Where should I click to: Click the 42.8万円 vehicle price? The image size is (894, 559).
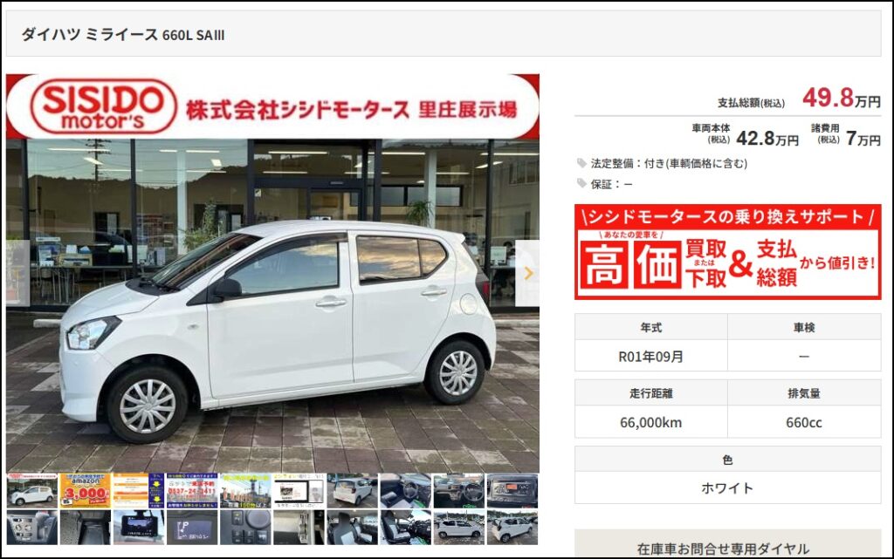767,139
